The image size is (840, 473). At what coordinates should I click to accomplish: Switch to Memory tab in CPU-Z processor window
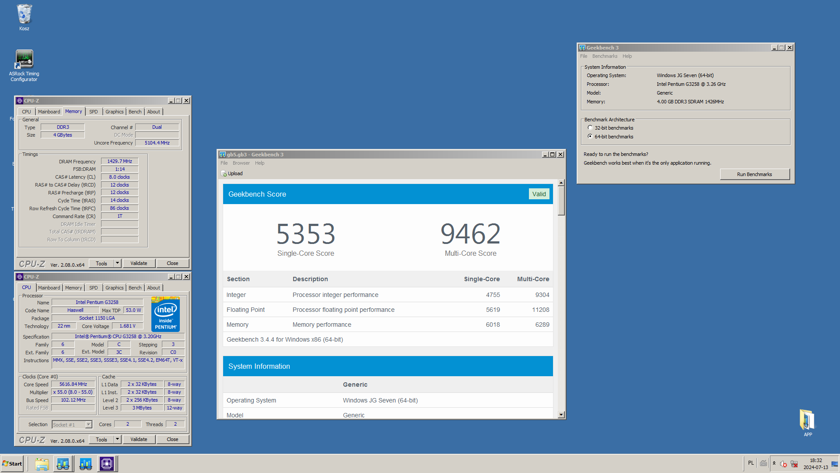pos(73,288)
